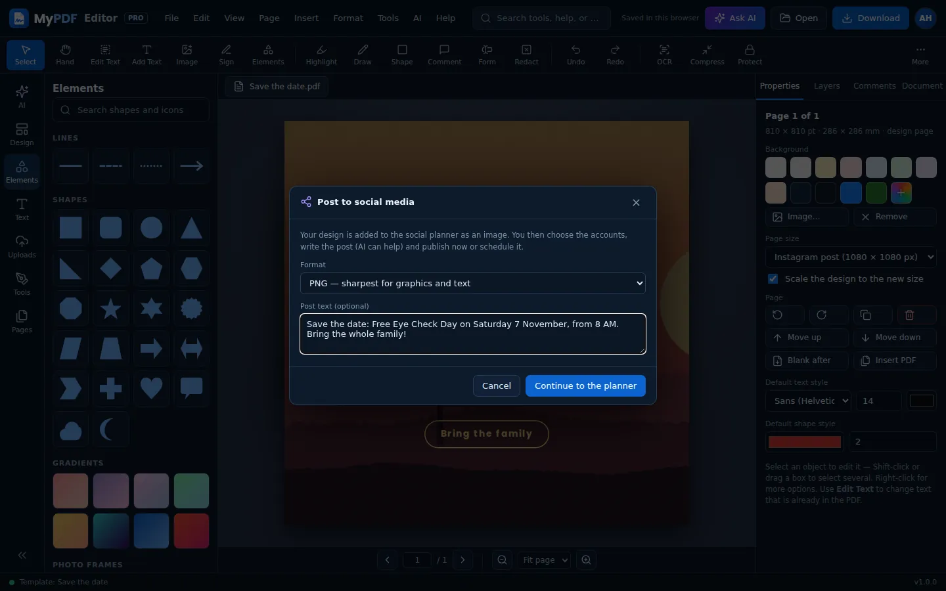
Task: Open the default shape color swatch
Action: [x=805, y=442]
